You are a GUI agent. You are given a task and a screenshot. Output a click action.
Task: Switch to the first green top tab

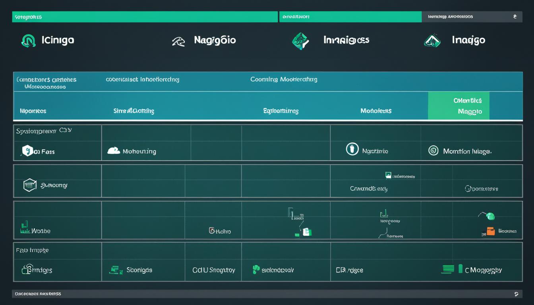coord(145,17)
